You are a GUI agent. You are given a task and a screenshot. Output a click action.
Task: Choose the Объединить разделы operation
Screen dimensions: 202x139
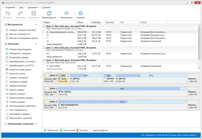click(x=20, y=53)
